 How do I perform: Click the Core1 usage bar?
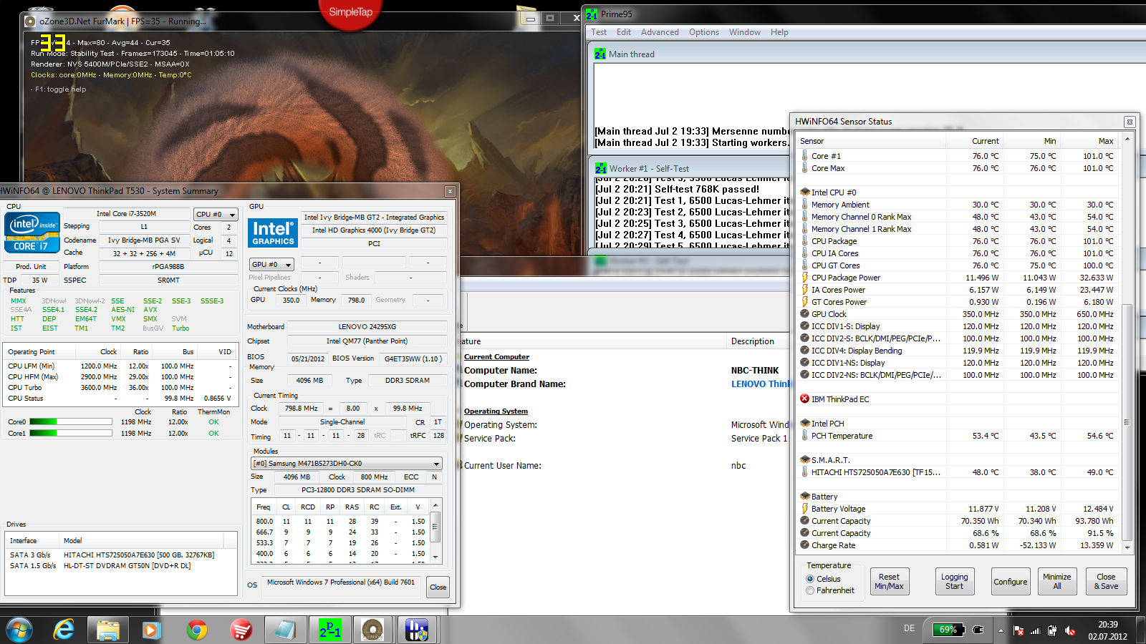(x=70, y=433)
